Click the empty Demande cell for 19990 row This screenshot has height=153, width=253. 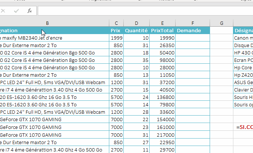coord(193,38)
